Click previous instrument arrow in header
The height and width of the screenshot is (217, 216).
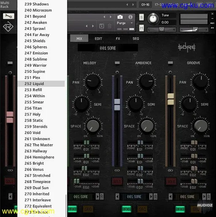click(x=104, y=17)
